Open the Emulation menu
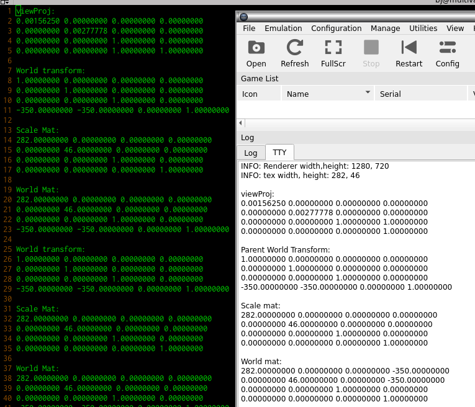Screen dimensions: 475x407 283,29
